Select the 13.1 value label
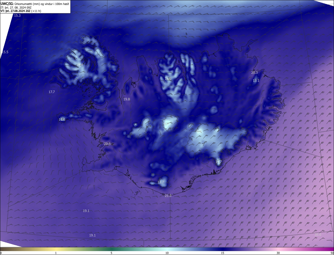 256,81
